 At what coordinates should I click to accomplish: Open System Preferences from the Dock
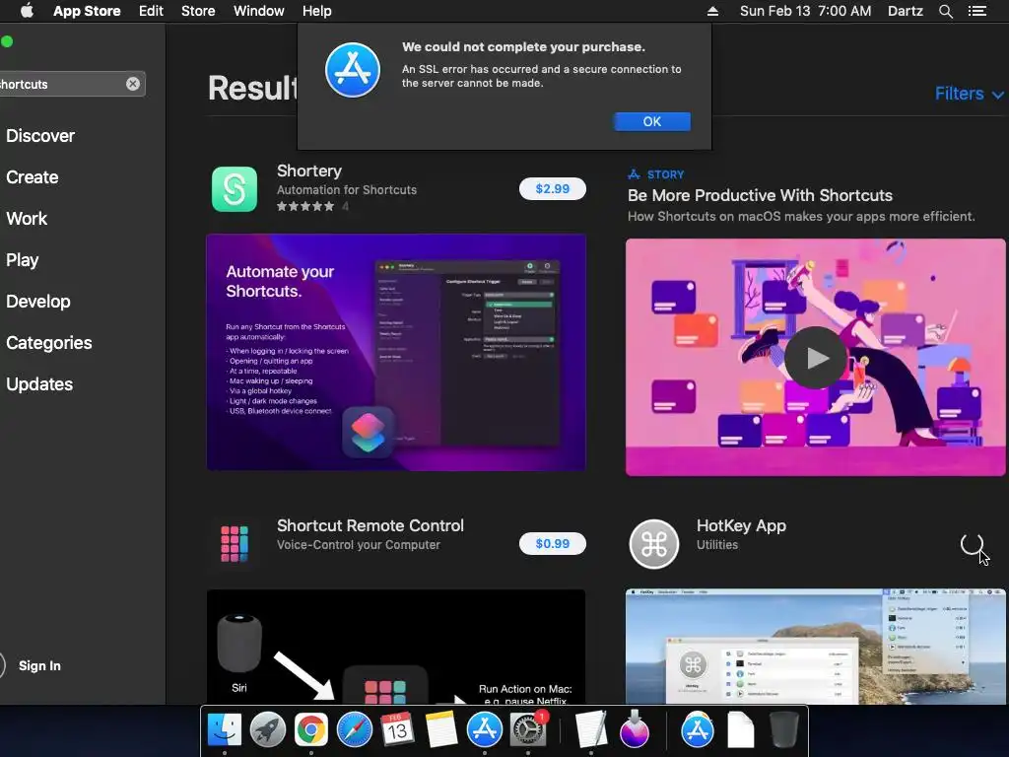coord(528,729)
